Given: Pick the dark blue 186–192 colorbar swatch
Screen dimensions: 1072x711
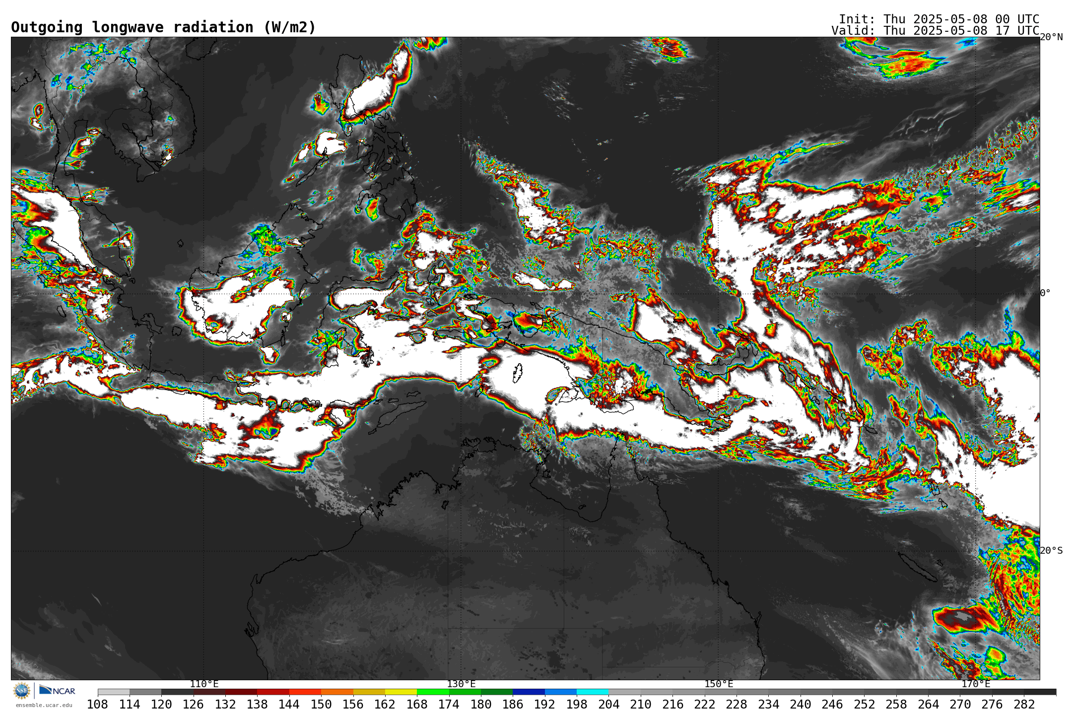Looking at the screenshot, I should coord(529,692).
